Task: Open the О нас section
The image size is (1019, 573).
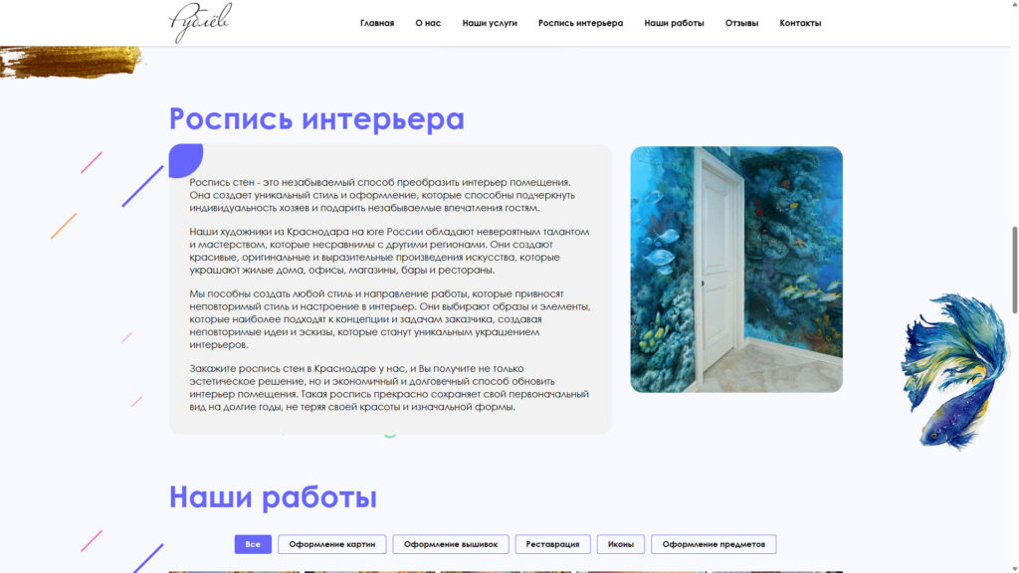Action: (428, 23)
